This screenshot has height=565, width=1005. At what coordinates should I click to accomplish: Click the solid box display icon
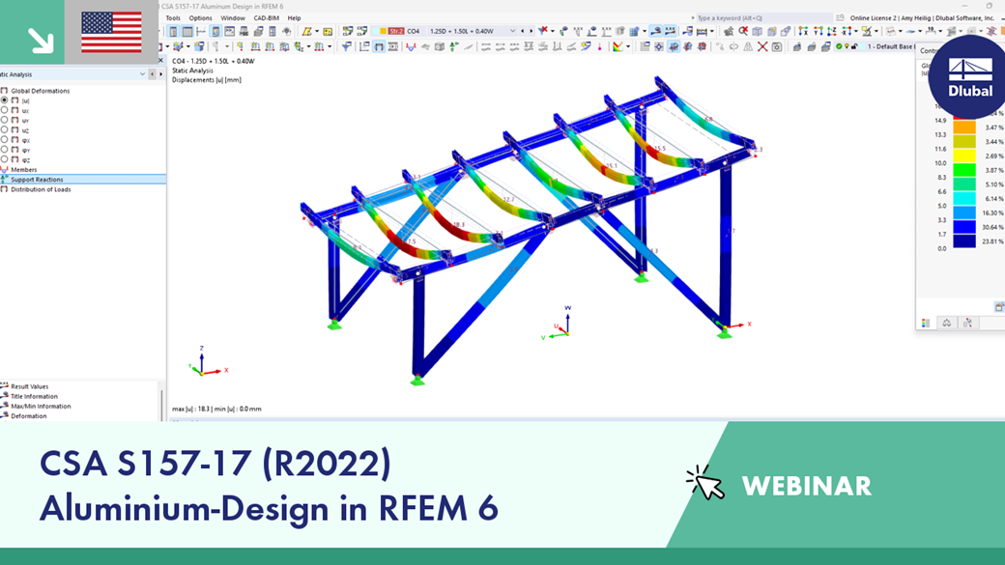pyautogui.click(x=439, y=46)
